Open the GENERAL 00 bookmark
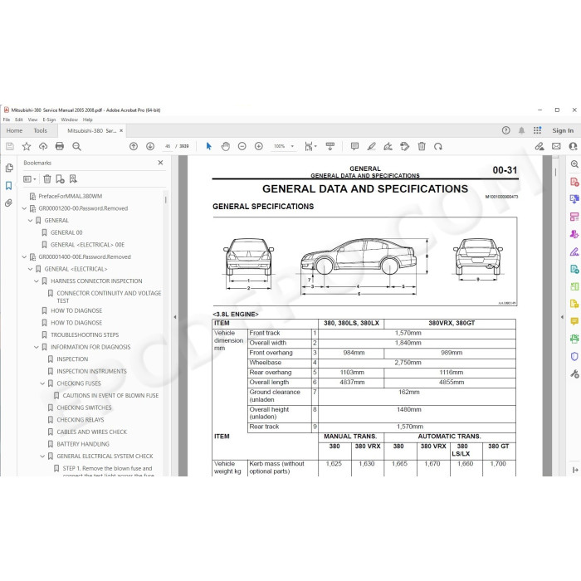581x581 pixels. click(x=66, y=232)
